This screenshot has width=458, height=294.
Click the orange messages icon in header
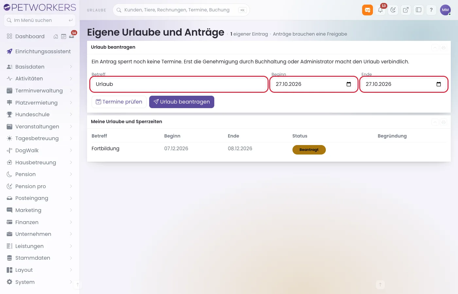coord(367,10)
